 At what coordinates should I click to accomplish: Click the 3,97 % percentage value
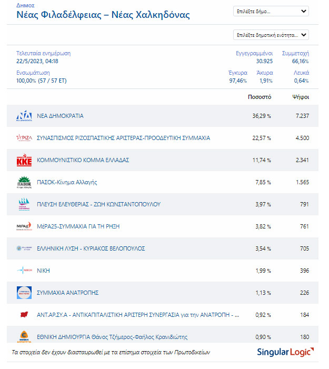(x=263, y=204)
